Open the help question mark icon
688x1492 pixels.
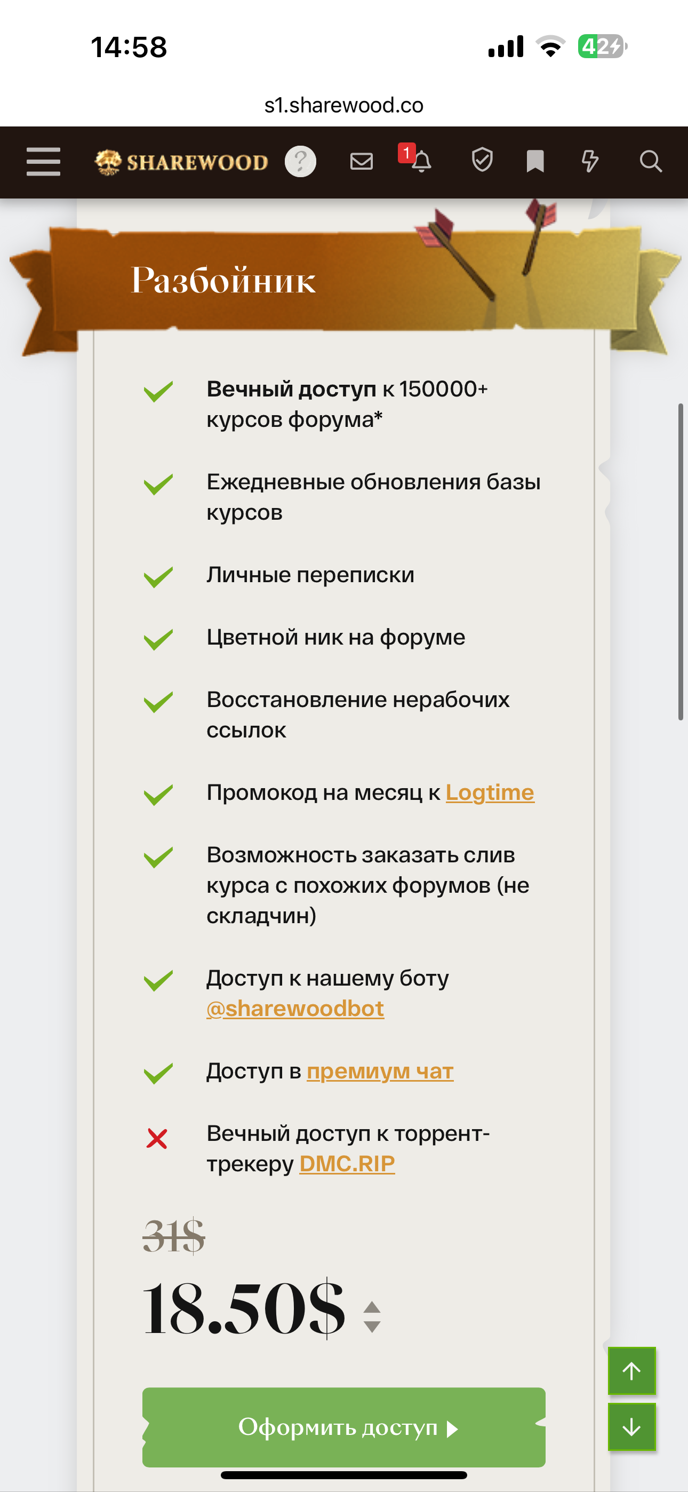pyautogui.click(x=300, y=162)
